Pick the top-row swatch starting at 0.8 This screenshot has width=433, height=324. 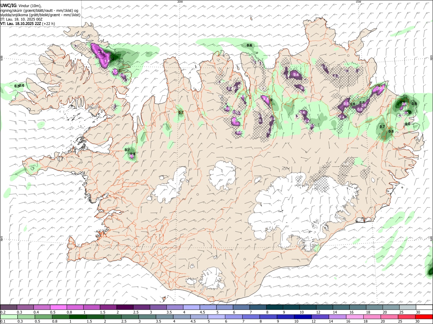pos(75,307)
